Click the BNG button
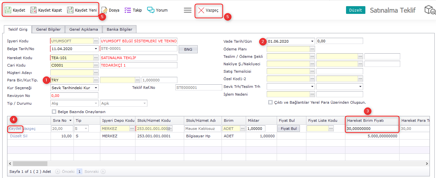The width and height of the screenshot is (436, 178). pyautogui.click(x=188, y=49)
